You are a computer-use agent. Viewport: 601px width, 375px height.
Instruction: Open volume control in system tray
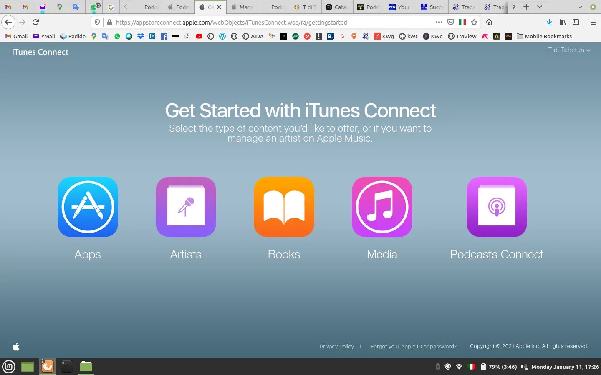click(524, 367)
